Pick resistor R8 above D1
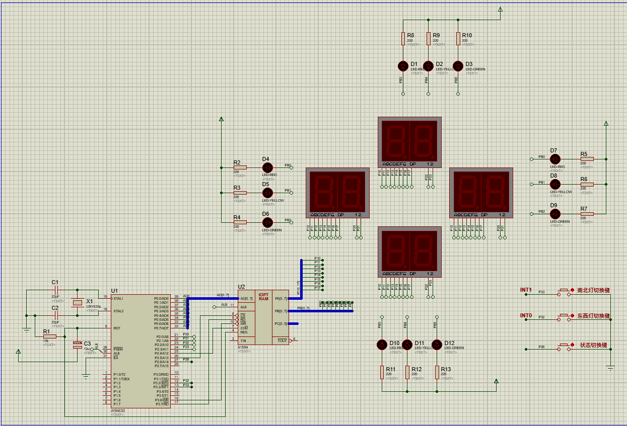The height and width of the screenshot is (426, 627). pyautogui.click(x=403, y=38)
